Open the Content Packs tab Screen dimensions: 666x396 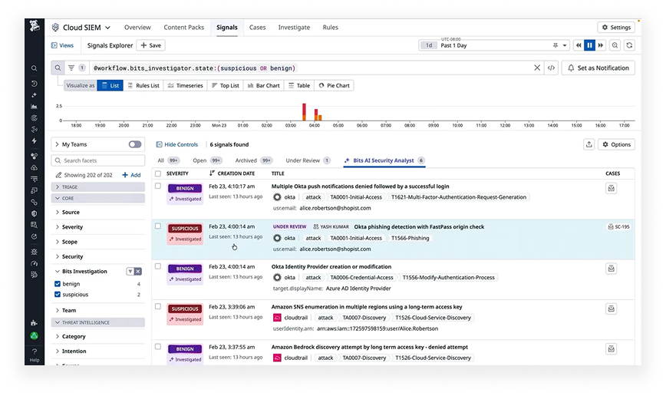point(184,28)
